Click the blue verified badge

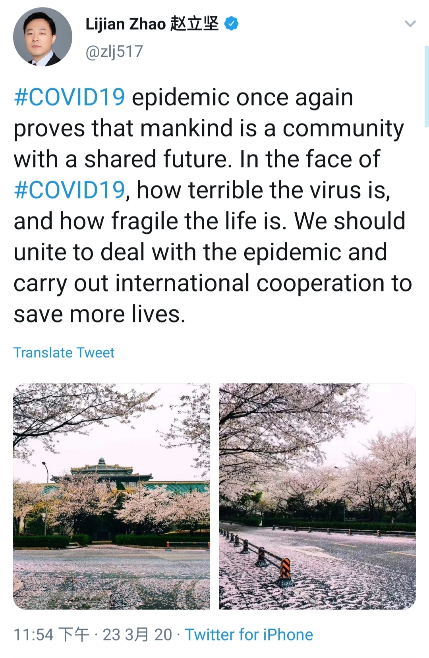(232, 24)
